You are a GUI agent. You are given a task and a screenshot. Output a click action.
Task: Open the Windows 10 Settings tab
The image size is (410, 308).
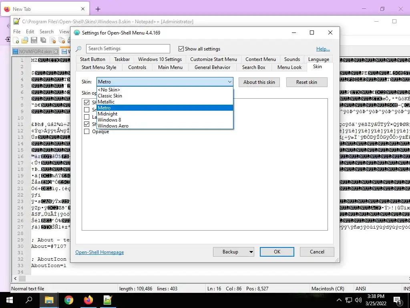(x=160, y=59)
